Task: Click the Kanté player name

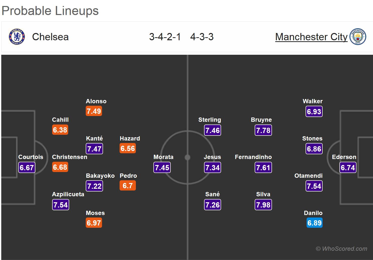Action: 94,138
